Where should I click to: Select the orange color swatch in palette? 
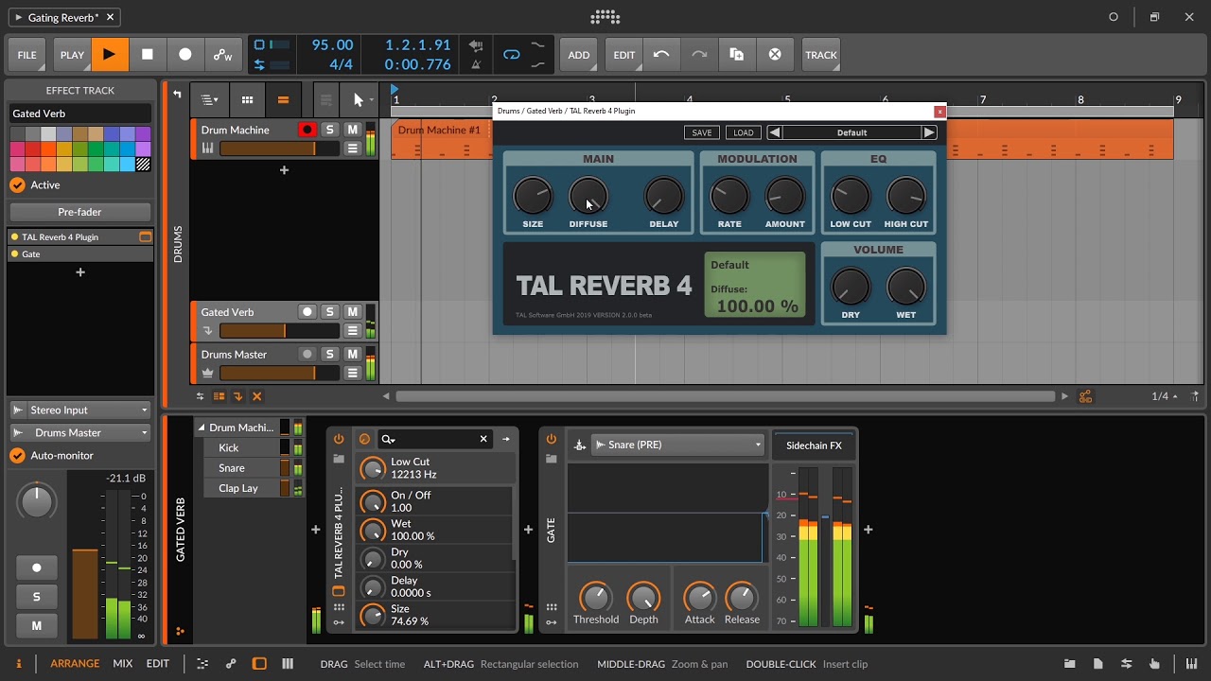click(49, 149)
